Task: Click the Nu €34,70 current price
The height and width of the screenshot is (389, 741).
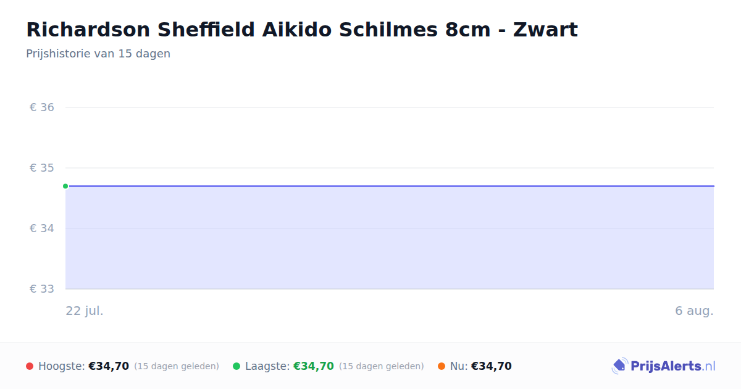Action: coord(492,366)
